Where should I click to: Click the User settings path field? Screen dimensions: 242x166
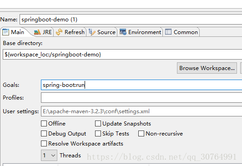pos(141,111)
